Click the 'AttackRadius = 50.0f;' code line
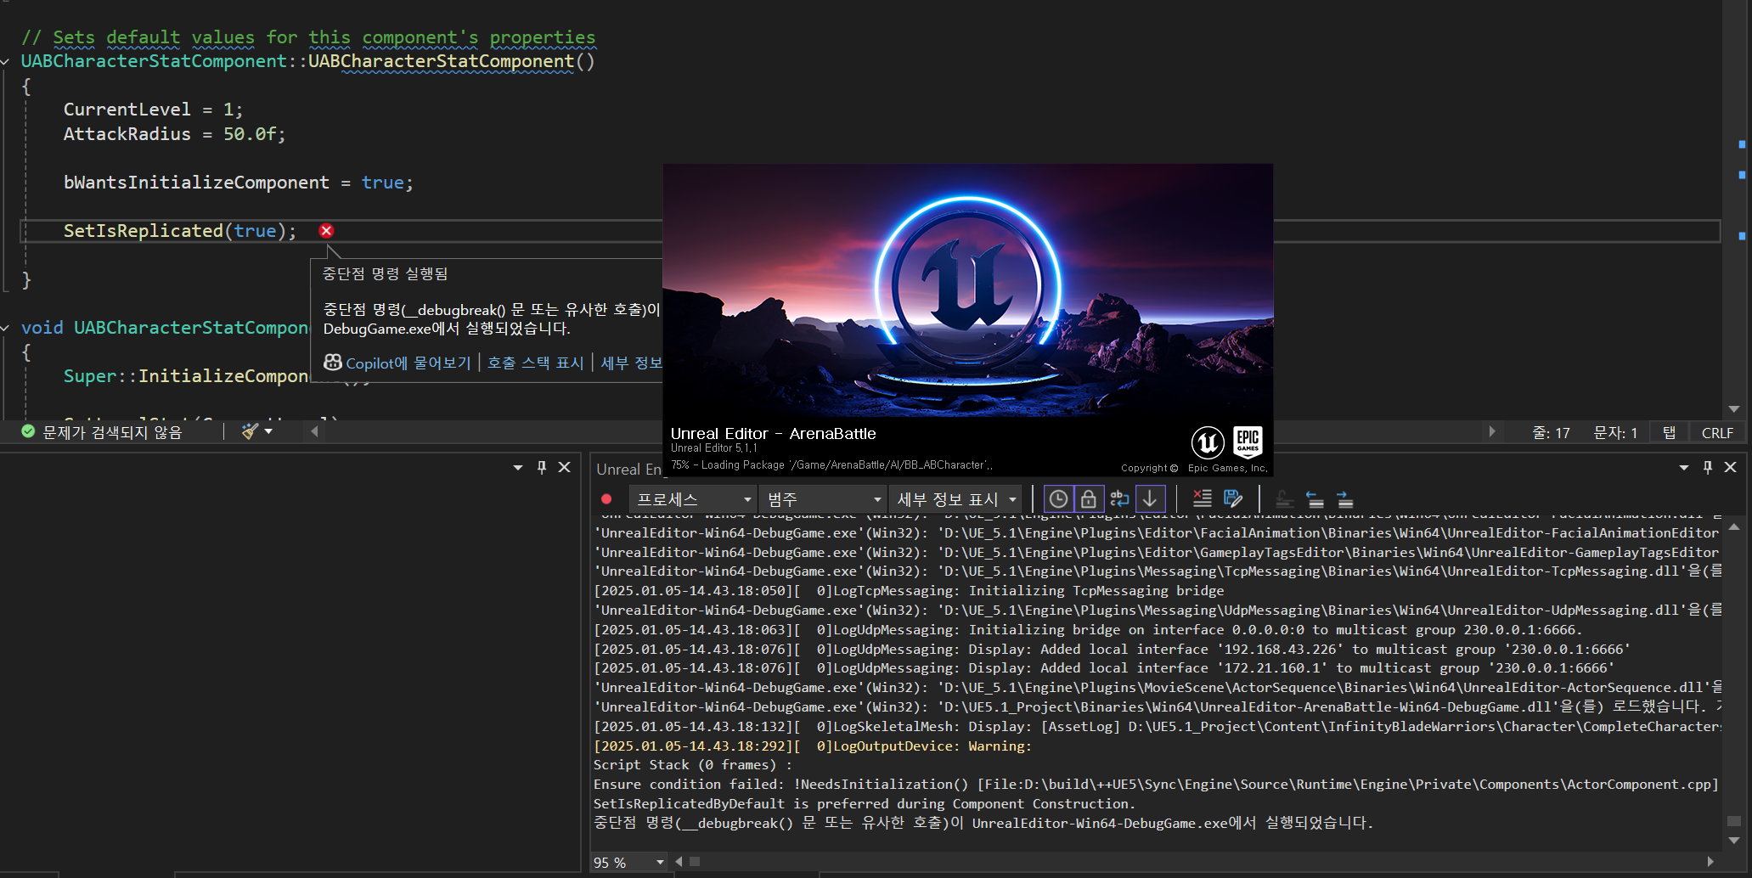 coord(174,134)
